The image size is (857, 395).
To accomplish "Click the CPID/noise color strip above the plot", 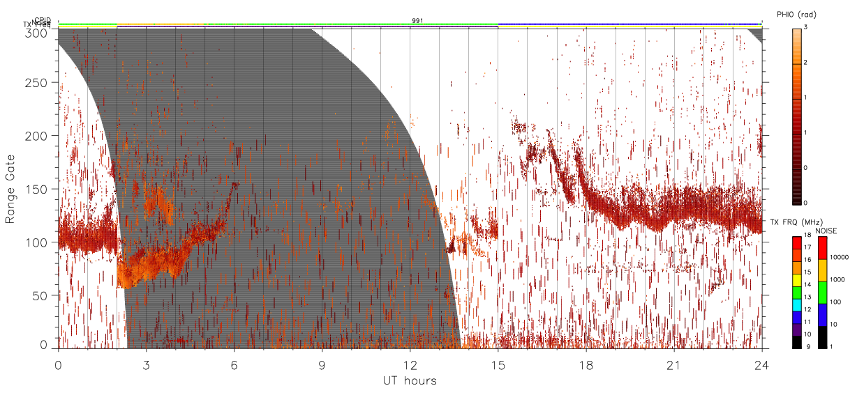I will point(410,24).
